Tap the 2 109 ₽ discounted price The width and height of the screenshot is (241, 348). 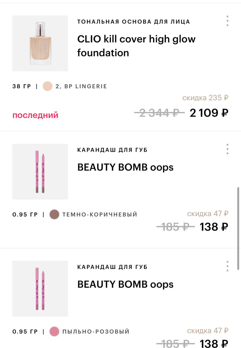(x=209, y=113)
